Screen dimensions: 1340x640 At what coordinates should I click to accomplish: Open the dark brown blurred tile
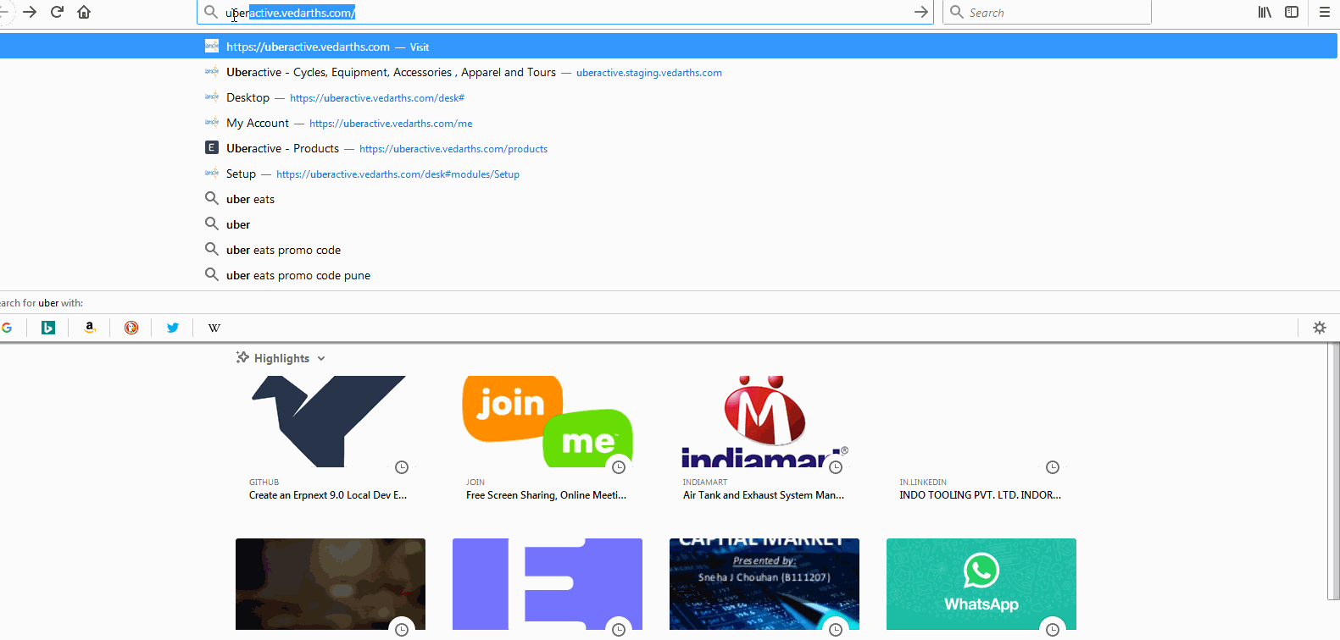[331, 584]
